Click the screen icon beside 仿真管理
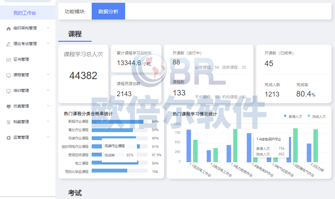Viewport: 335px width, 199px height. coord(9,107)
